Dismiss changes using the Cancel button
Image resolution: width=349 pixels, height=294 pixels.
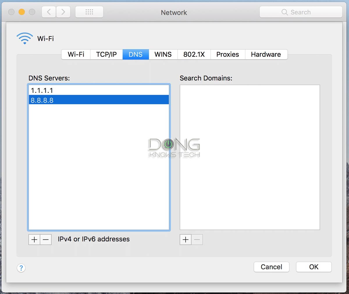click(271, 267)
